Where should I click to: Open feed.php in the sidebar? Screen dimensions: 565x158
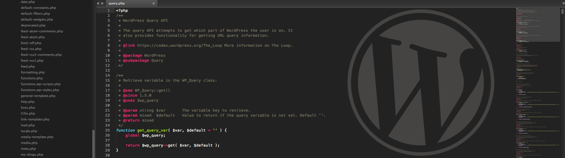coord(28,66)
